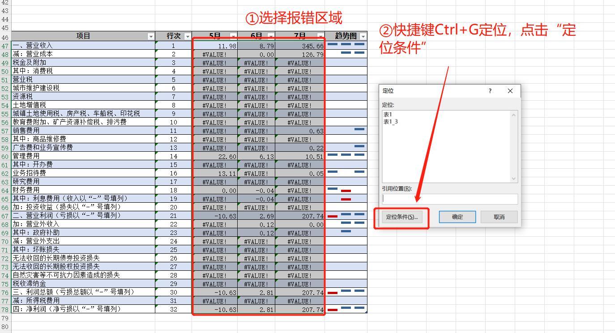Open the 5月 column filter dropdown
The image size is (615, 333).
coord(233,36)
